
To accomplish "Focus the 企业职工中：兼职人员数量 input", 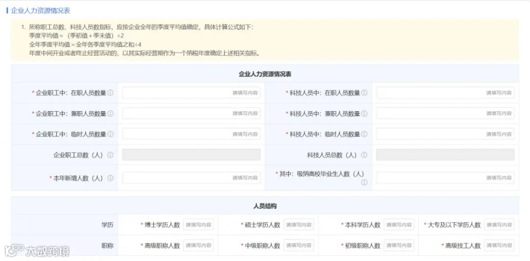I will (x=191, y=113).
